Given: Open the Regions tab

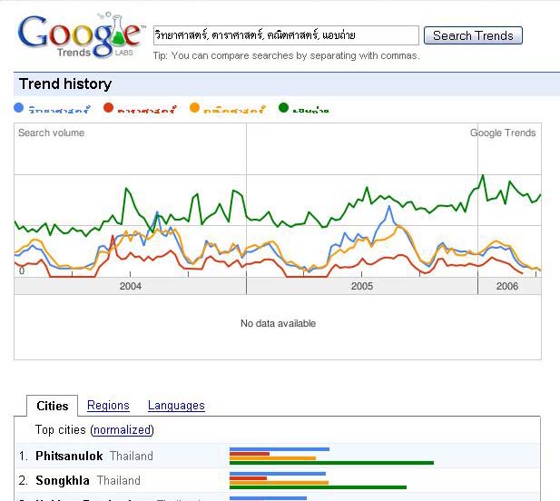Looking at the screenshot, I should click(108, 406).
